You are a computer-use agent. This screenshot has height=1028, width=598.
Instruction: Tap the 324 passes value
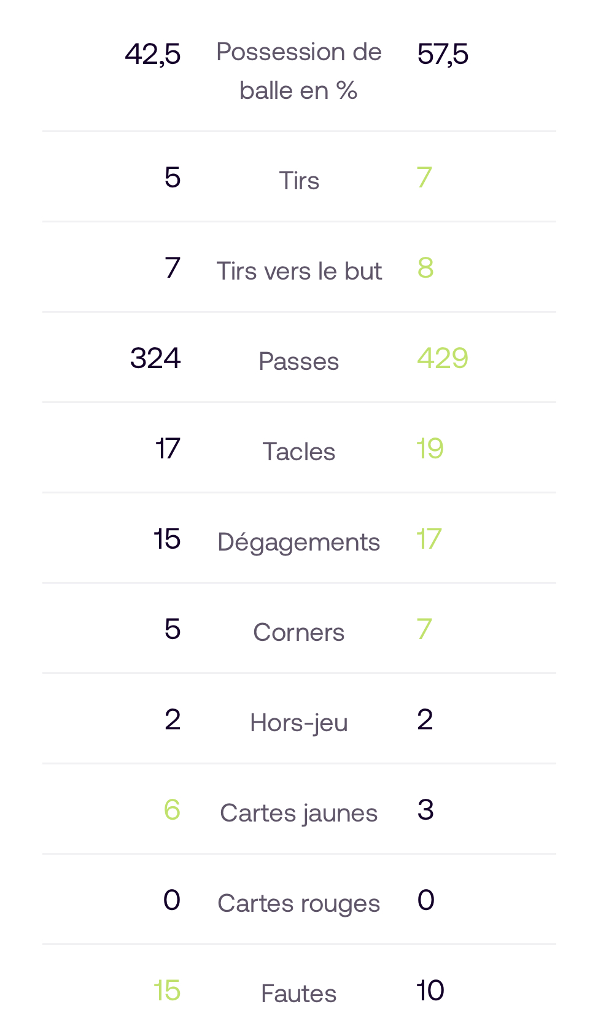click(x=155, y=358)
